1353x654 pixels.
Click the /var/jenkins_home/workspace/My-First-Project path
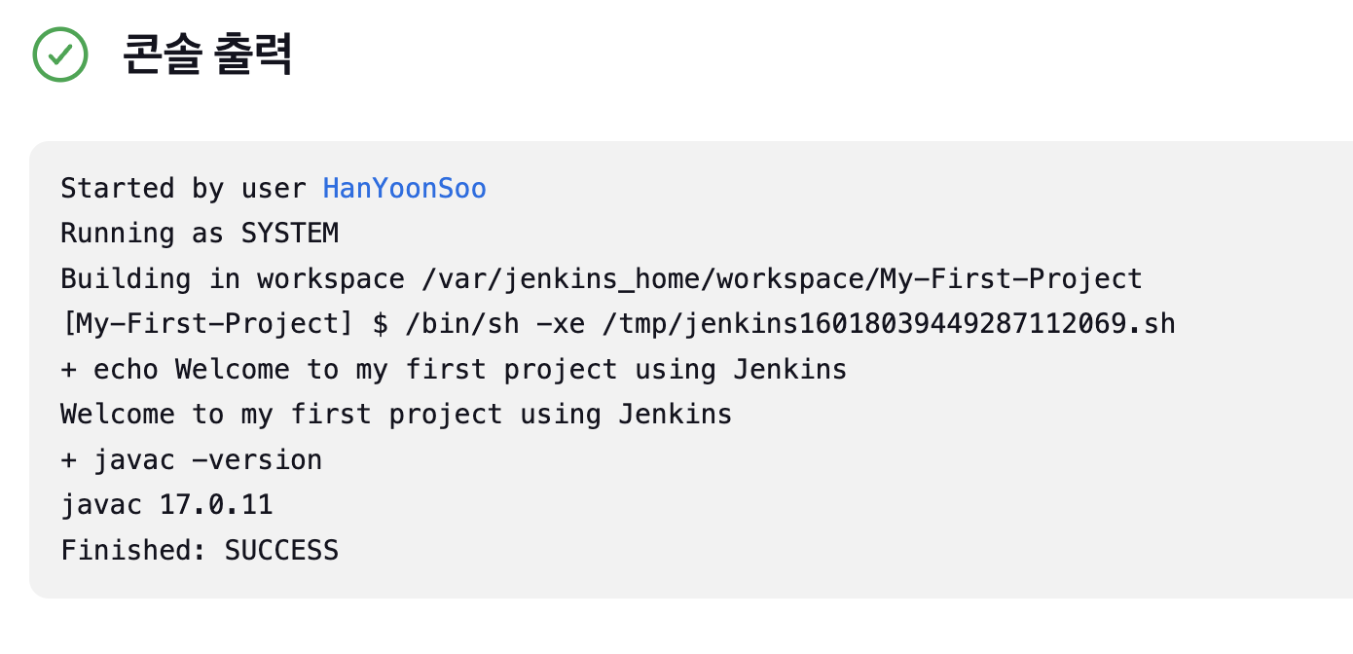pyautogui.click(x=782, y=279)
